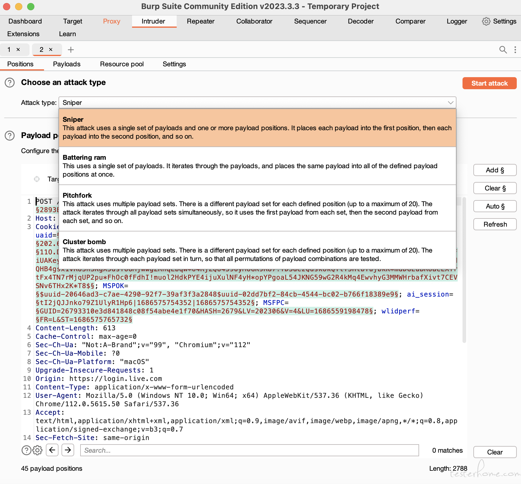Click the help icon beside Choose an attack type

coord(10,83)
